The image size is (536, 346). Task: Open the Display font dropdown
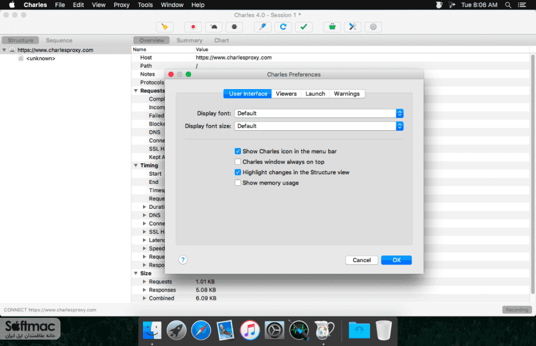319,113
